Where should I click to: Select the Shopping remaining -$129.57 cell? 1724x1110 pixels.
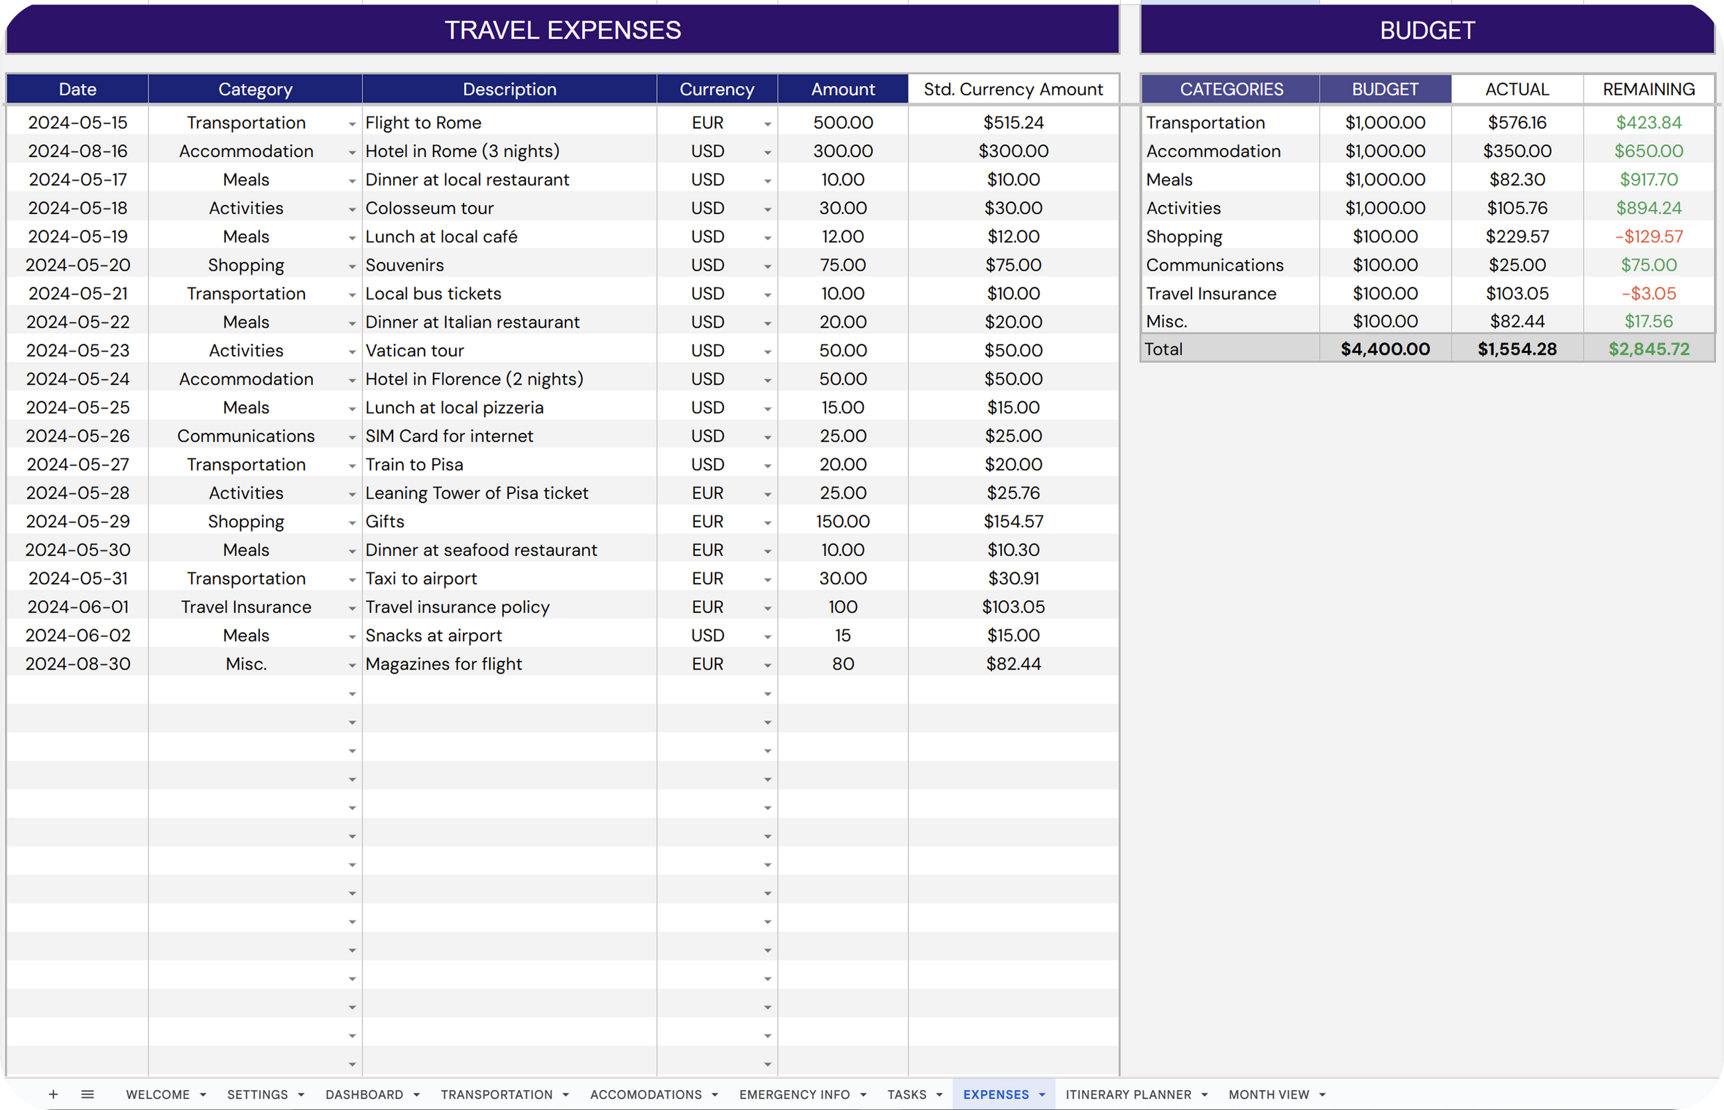(1648, 237)
